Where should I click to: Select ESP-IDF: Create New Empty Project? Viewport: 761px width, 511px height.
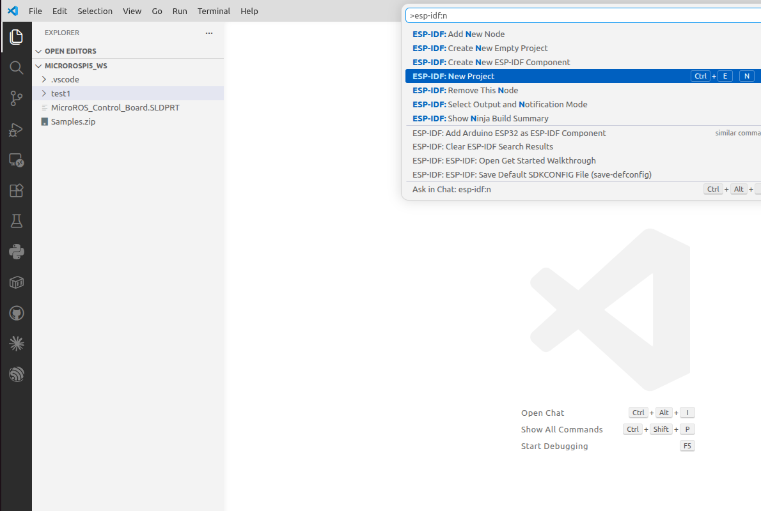tap(583, 48)
